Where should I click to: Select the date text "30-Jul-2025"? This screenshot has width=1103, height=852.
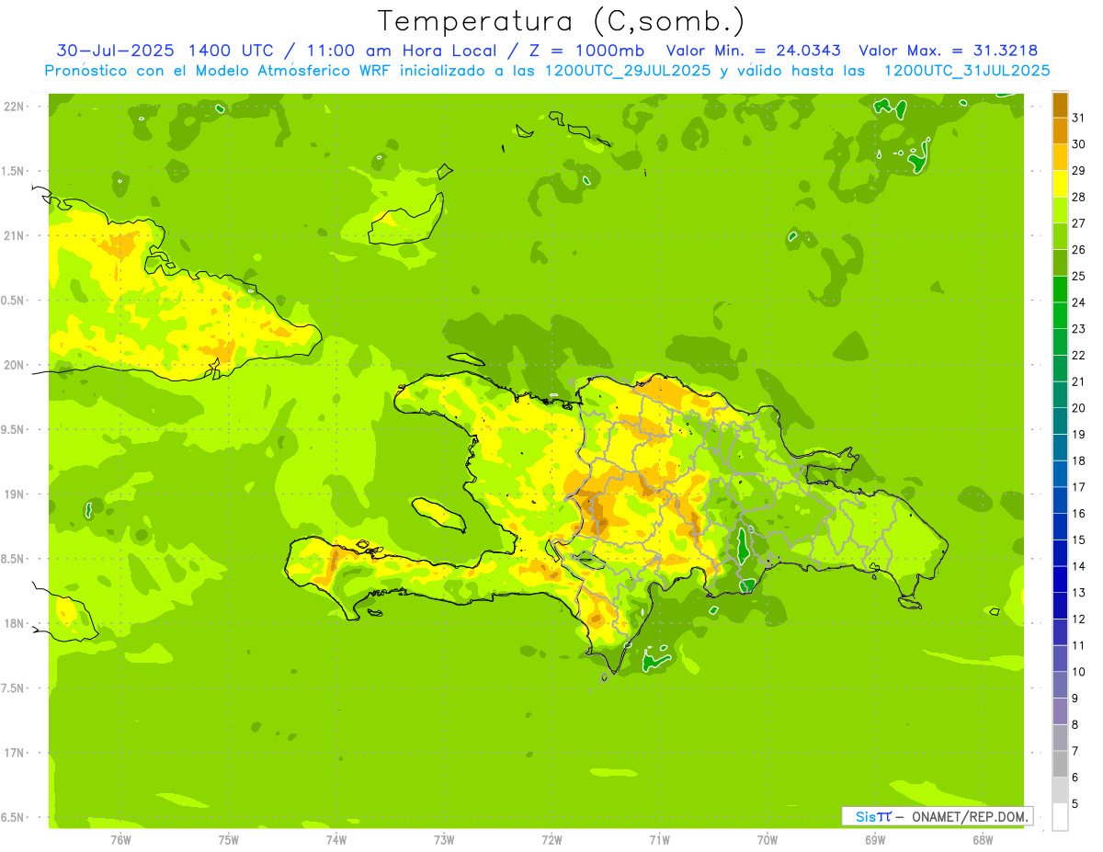[x=117, y=51]
